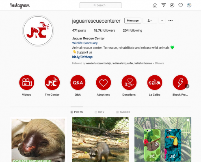Click the jaguarrescuecentercr username heading
This screenshot has width=201, height=162.
96,21
